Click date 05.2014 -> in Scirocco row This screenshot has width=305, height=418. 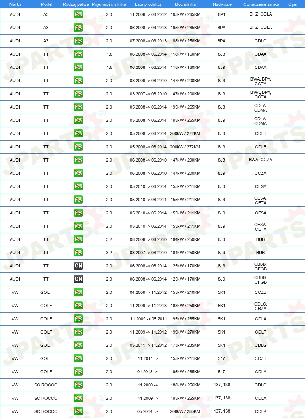click(147, 411)
